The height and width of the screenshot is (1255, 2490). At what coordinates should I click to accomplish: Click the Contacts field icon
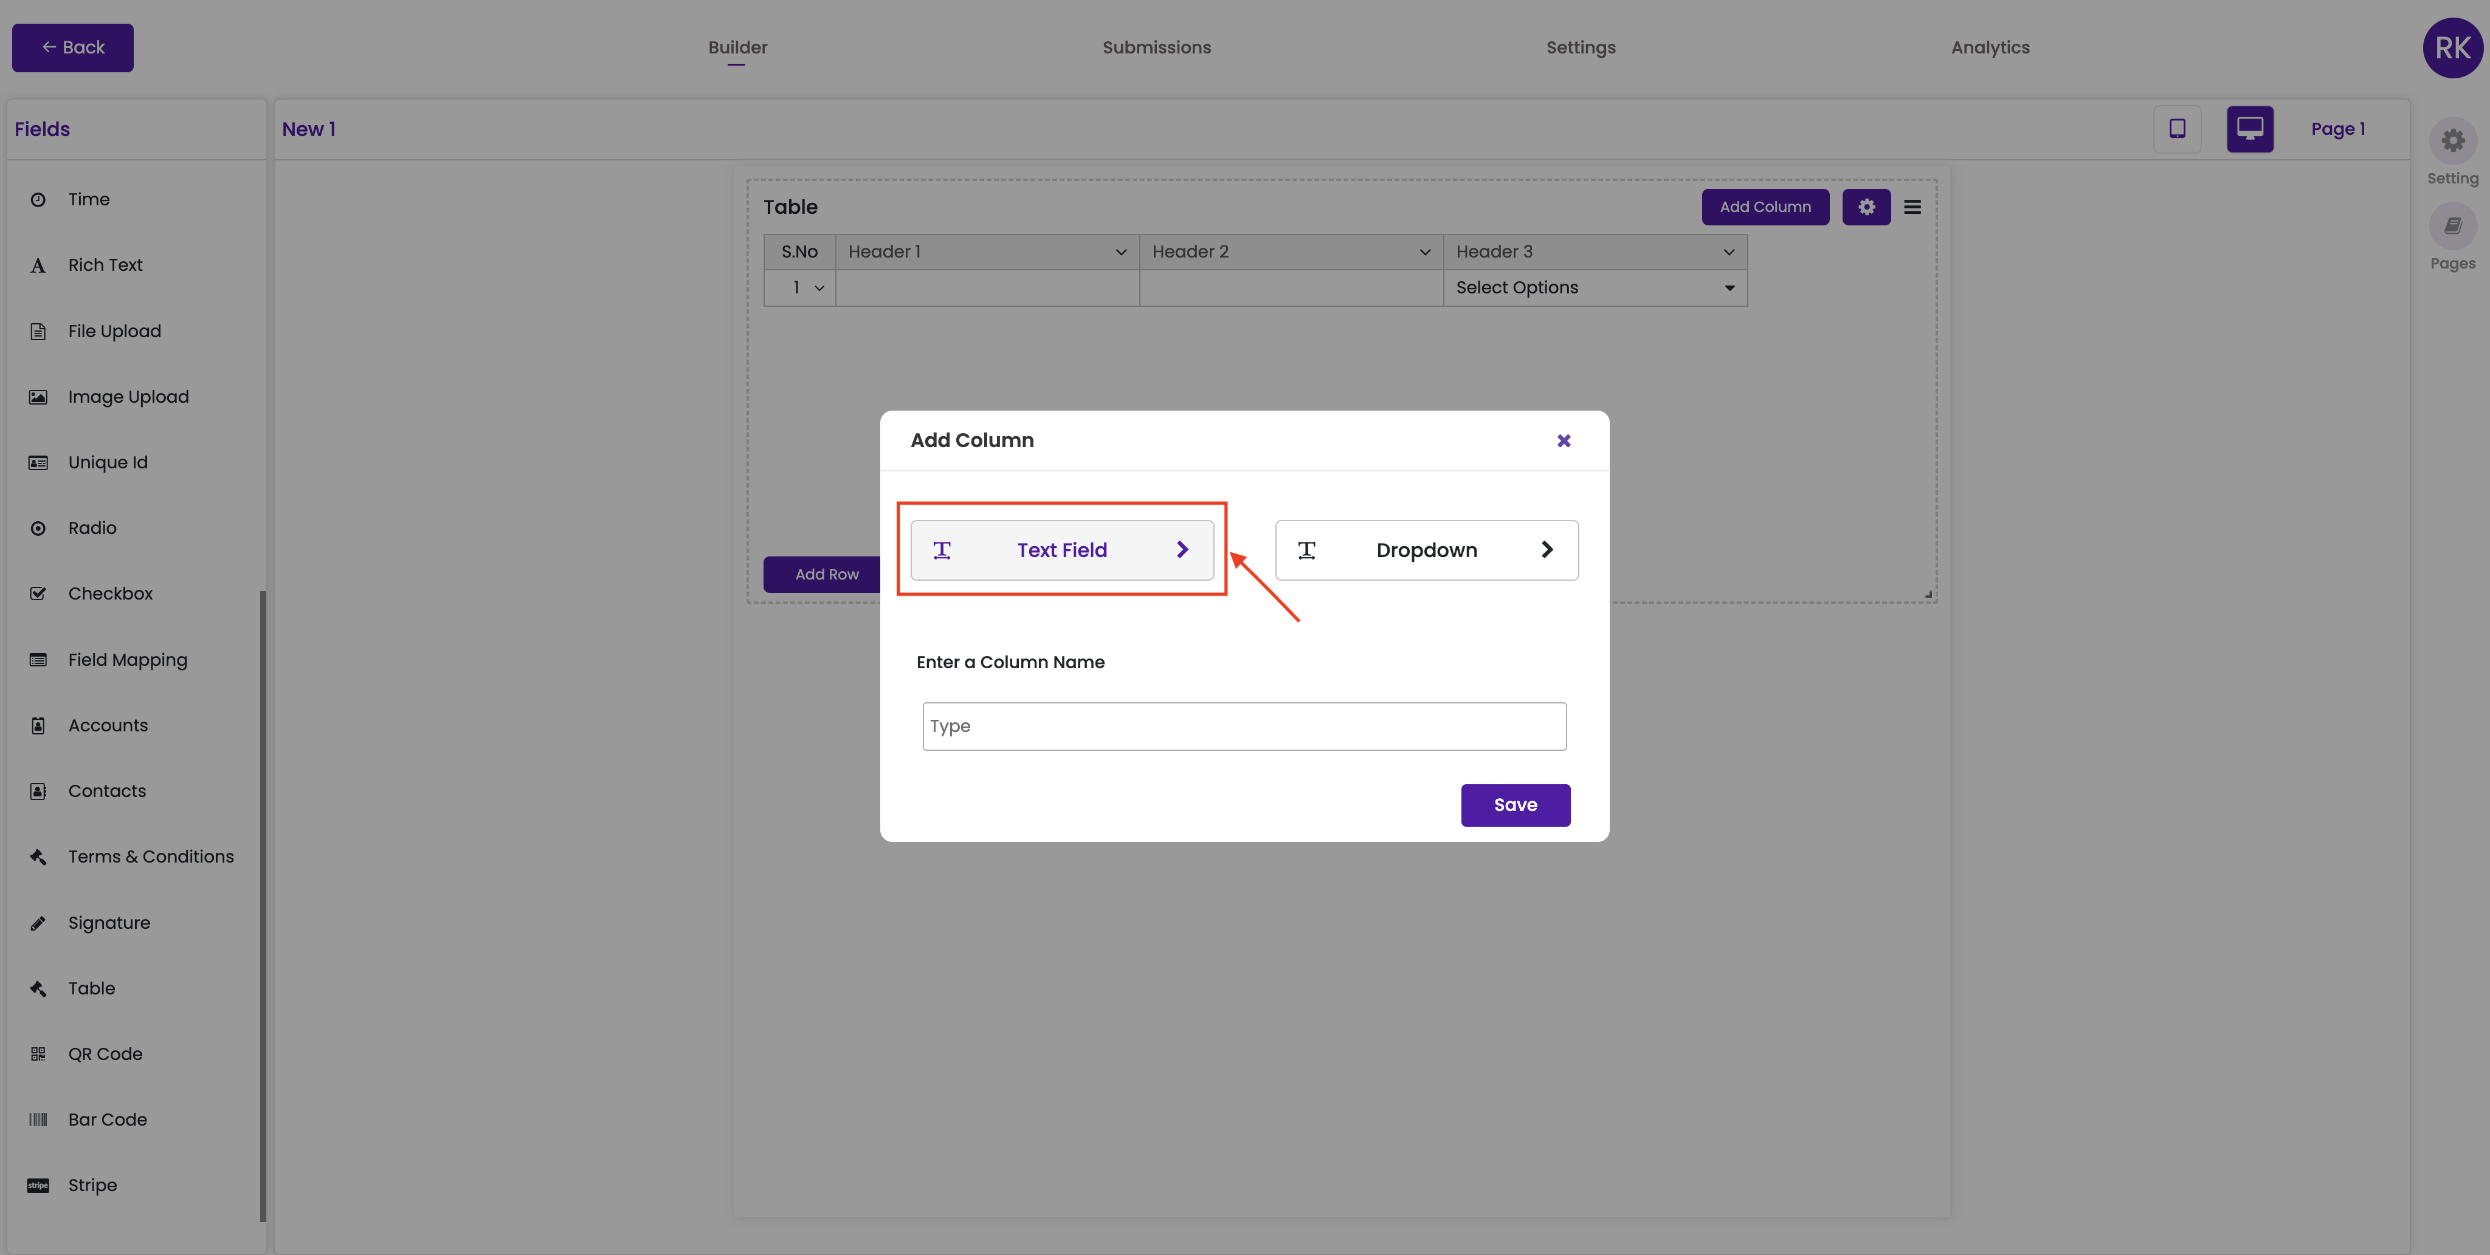pyautogui.click(x=38, y=792)
